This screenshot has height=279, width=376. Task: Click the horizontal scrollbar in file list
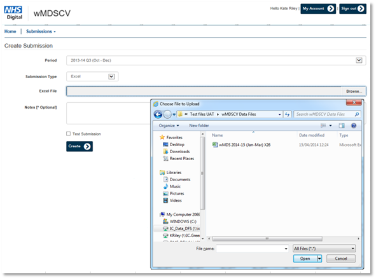coord(267,239)
